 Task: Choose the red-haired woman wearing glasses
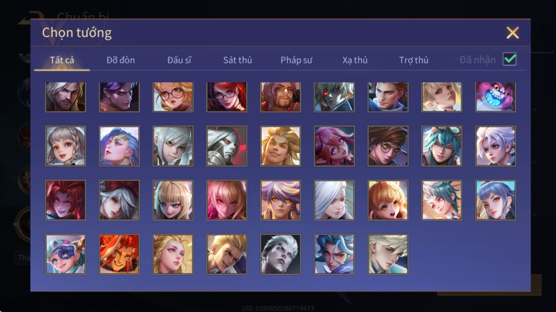point(227,97)
